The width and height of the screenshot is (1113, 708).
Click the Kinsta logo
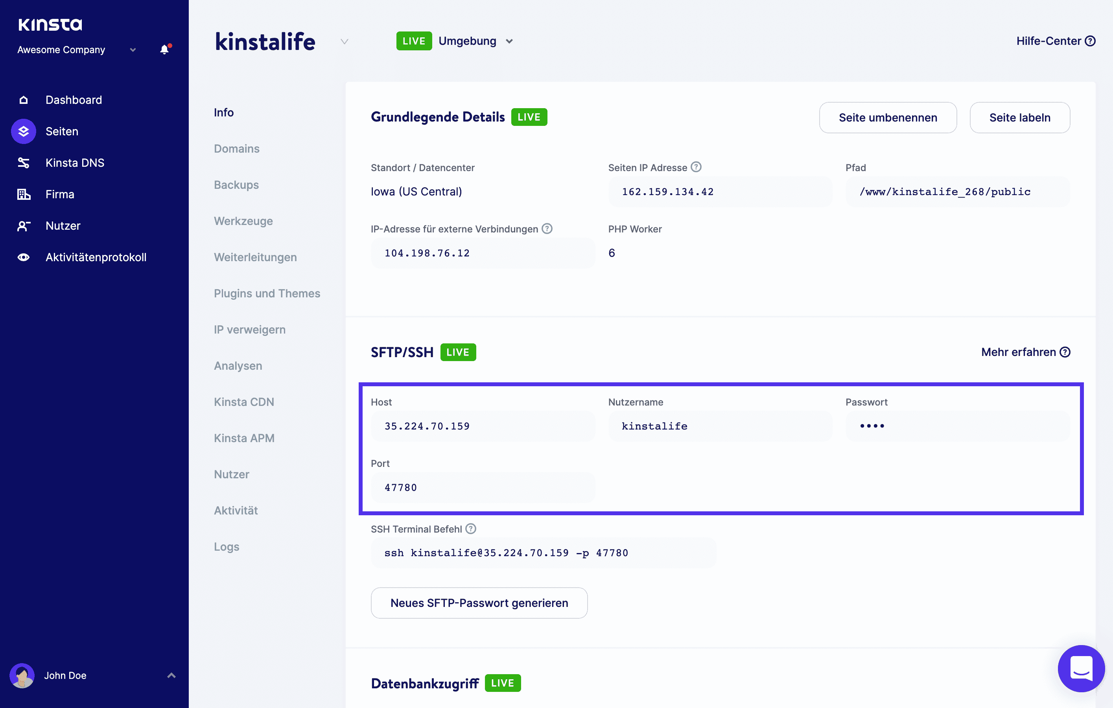coord(50,24)
